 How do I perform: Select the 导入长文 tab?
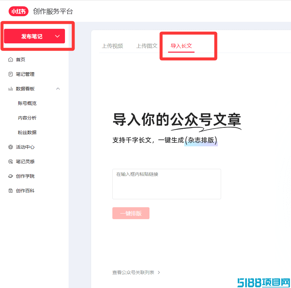point(181,46)
